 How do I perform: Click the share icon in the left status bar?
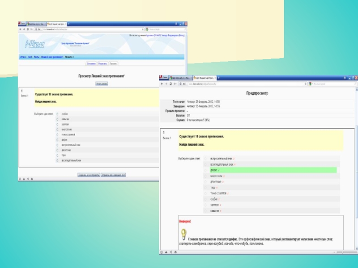(28, 179)
